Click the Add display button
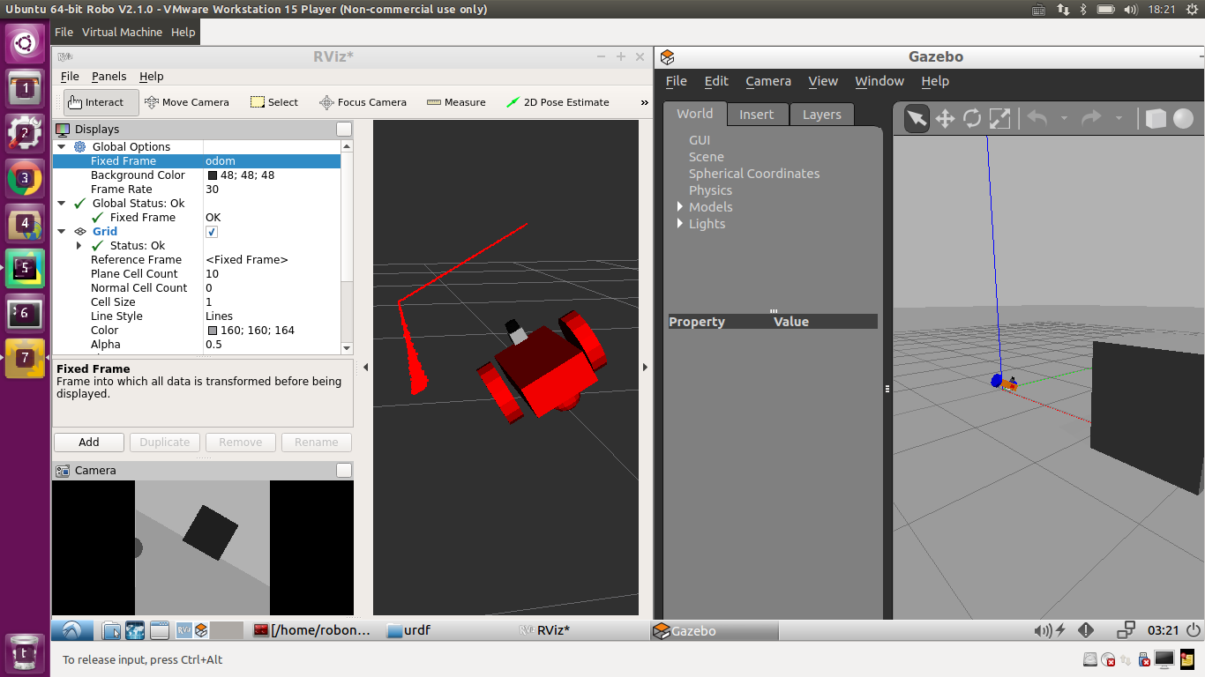Image resolution: width=1205 pixels, height=677 pixels. click(89, 443)
